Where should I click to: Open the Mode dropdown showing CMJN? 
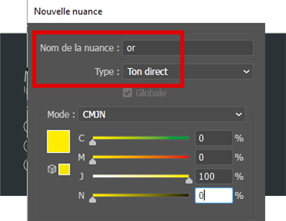tap(162, 114)
